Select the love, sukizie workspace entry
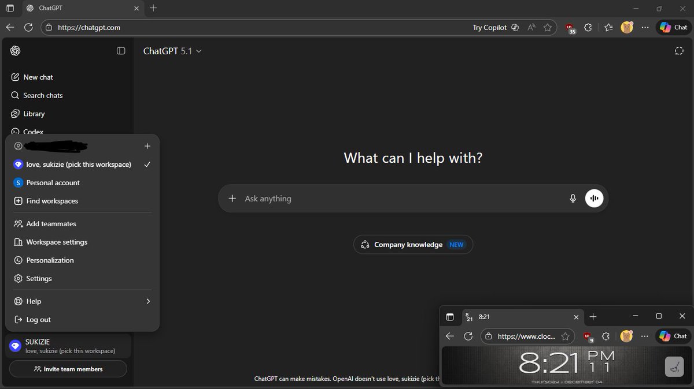 click(x=82, y=164)
